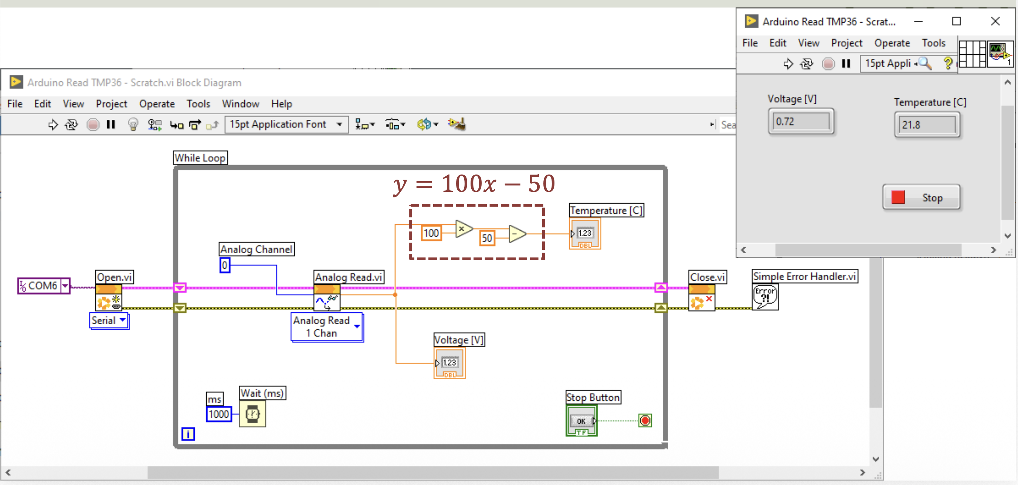This screenshot has width=1018, height=485.
Task: Select the ms constant 1000
Action: (x=219, y=414)
